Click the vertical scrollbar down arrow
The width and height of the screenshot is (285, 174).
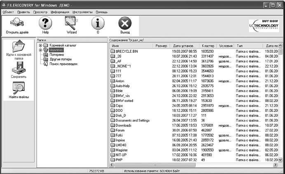pyautogui.click(x=280, y=160)
